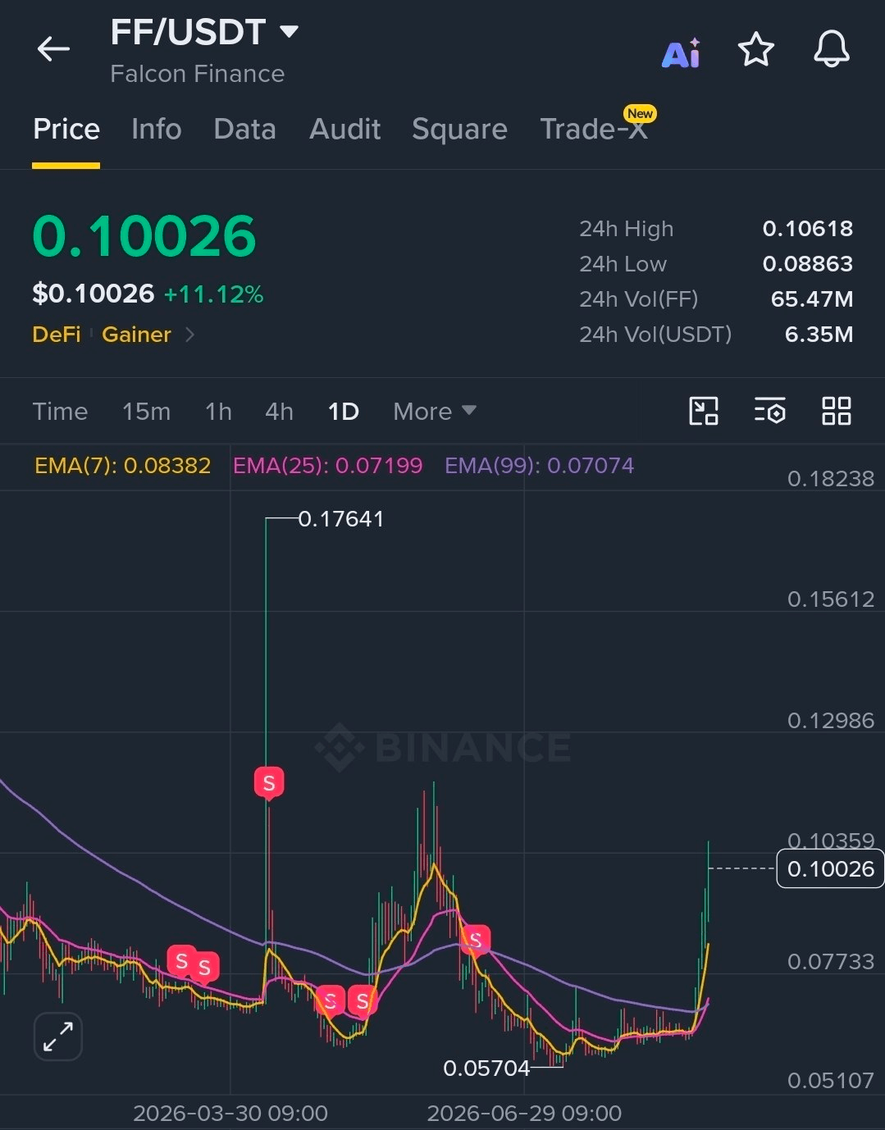The image size is (885, 1130).
Task: Add FF/USDT to favorites with star icon
Action: [x=755, y=50]
